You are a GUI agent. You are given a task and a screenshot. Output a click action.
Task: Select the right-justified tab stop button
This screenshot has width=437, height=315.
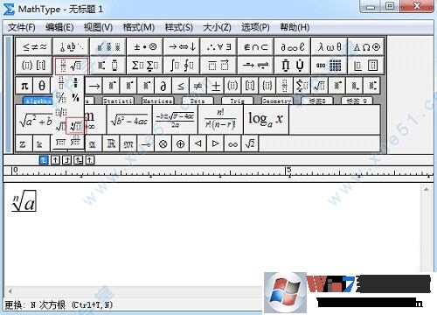pos(67,160)
